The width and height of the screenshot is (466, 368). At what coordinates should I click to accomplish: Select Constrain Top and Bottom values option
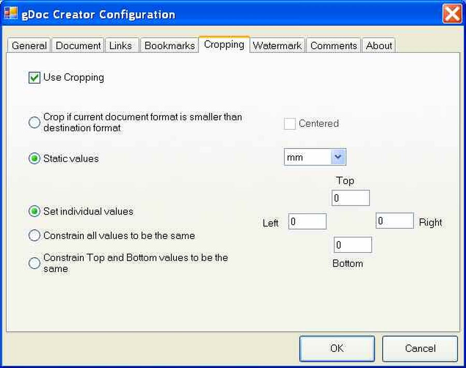[x=35, y=263]
